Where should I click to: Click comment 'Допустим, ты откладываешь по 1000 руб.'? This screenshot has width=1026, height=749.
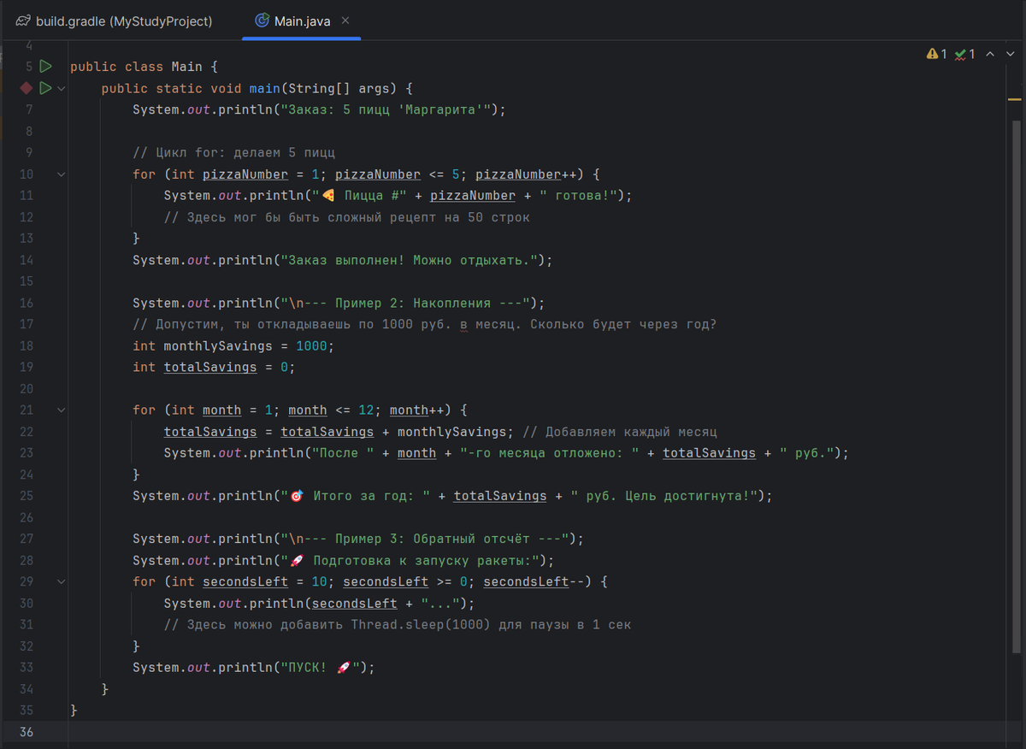304,324
